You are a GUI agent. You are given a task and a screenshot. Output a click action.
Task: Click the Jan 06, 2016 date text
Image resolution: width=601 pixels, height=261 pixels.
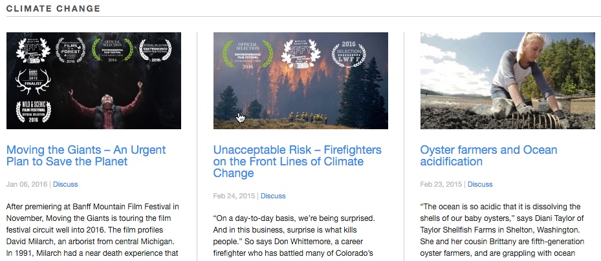(x=27, y=184)
